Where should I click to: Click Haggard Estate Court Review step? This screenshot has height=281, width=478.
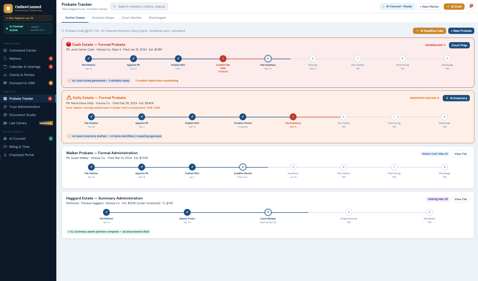[268, 212]
